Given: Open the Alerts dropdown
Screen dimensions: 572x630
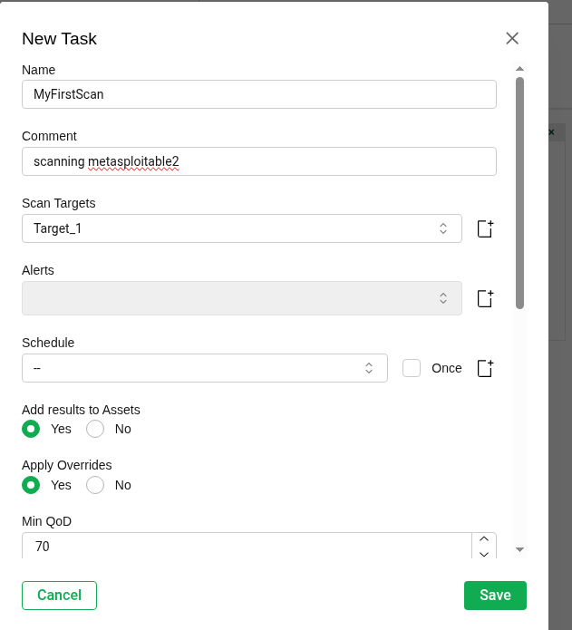Looking at the screenshot, I should 242,298.
